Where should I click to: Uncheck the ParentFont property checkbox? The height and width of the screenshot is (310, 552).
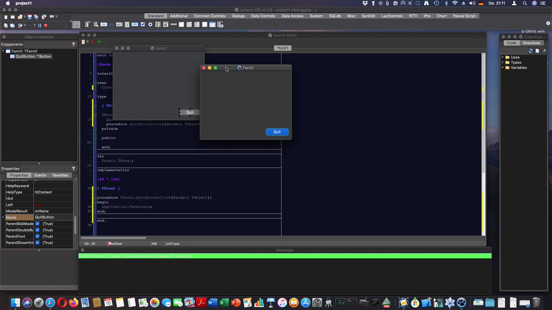pyautogui.click(x=37, y=236)
